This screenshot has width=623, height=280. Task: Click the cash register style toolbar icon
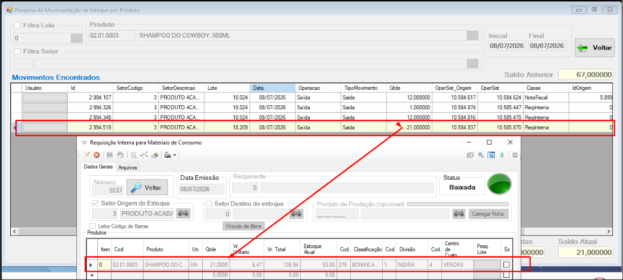(x=154, y=156)
